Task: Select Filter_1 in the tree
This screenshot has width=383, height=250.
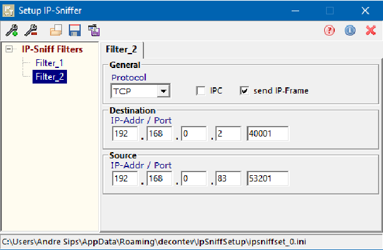Action: [49, 63]
